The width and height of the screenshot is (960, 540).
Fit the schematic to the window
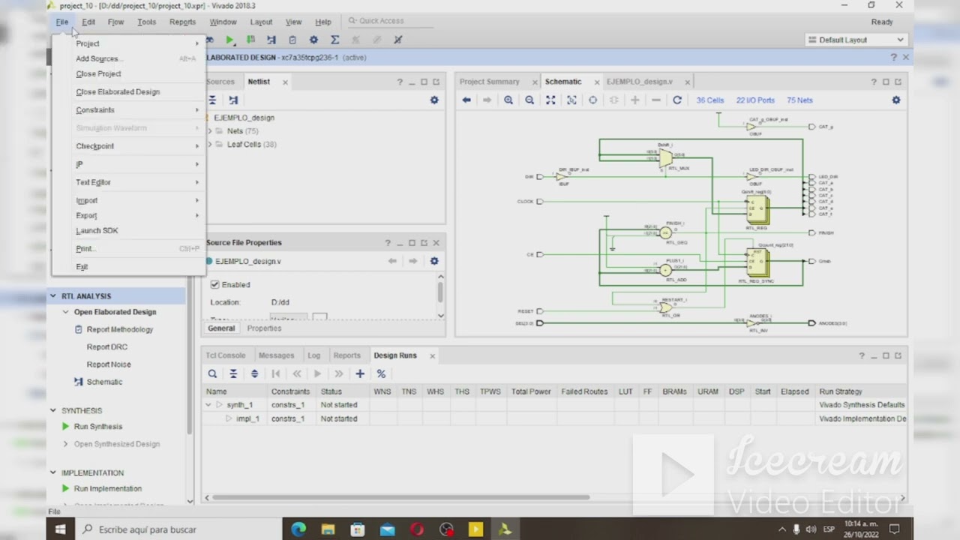click(550, 100)
